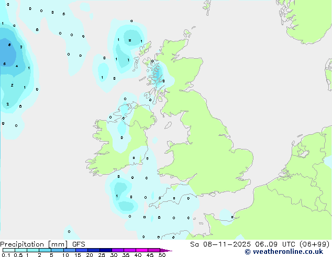Click the legend value '40'

pyautogui.click(x=138, y=255)
